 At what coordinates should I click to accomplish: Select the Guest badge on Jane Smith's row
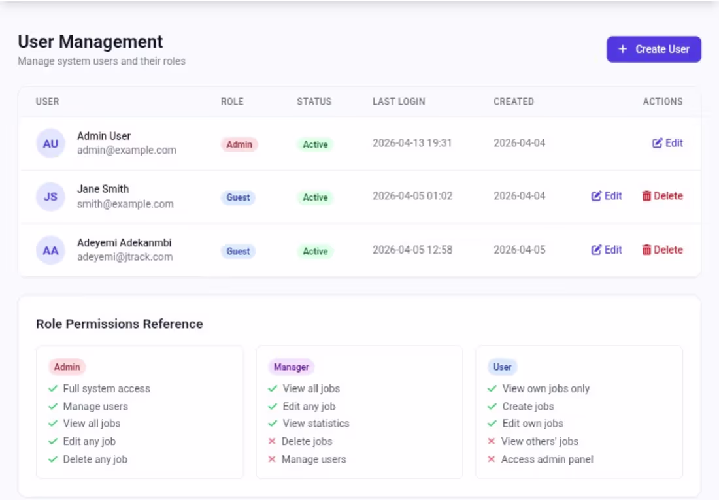point(237,197)
